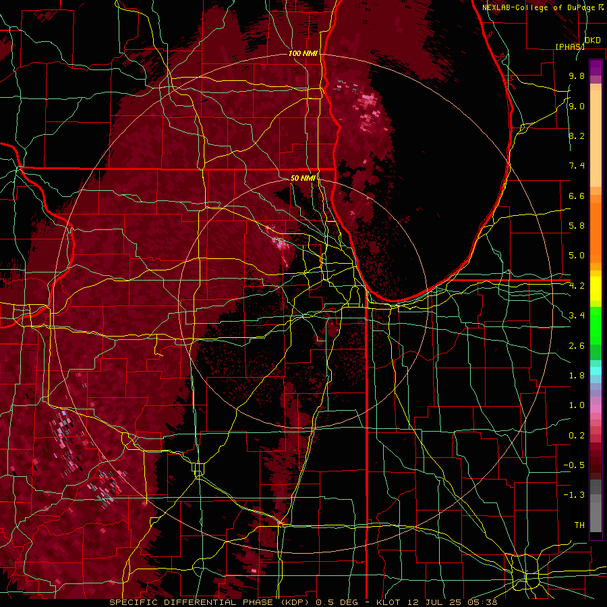Click the 5.8 scale value
The image size is (607, 607).
[x=577, y=226]
